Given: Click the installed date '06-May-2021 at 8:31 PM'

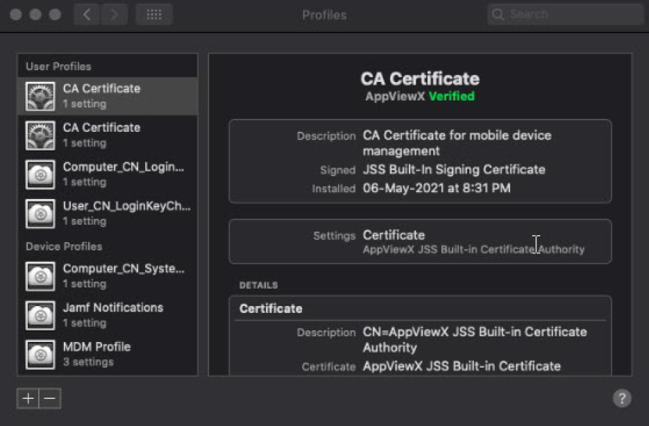Looking at the screenshot, I should [437, 188].
